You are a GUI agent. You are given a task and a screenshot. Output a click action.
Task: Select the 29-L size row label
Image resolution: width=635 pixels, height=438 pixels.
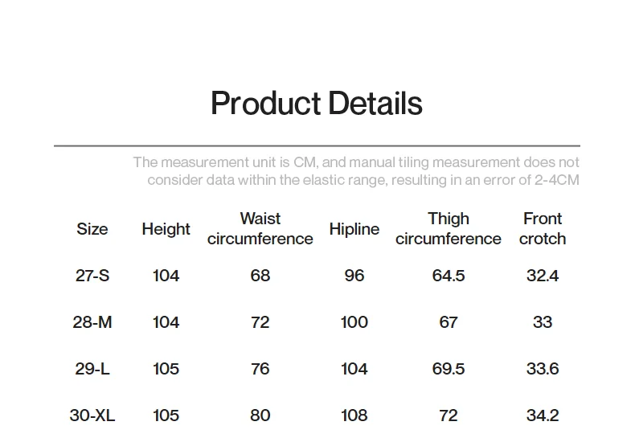click(x=92, y=369)
